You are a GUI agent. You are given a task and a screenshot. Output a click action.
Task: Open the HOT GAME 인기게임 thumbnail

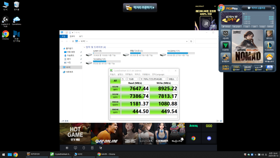[x=75, y=134]
